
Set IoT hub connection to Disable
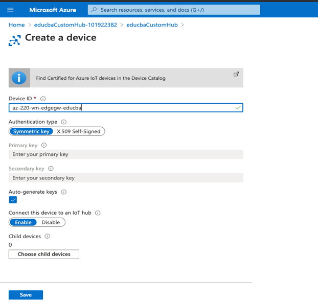[51, 222]
